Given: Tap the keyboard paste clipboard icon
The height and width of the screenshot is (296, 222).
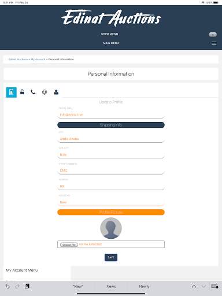Looking at the screenshot, I should click(27, 287).
